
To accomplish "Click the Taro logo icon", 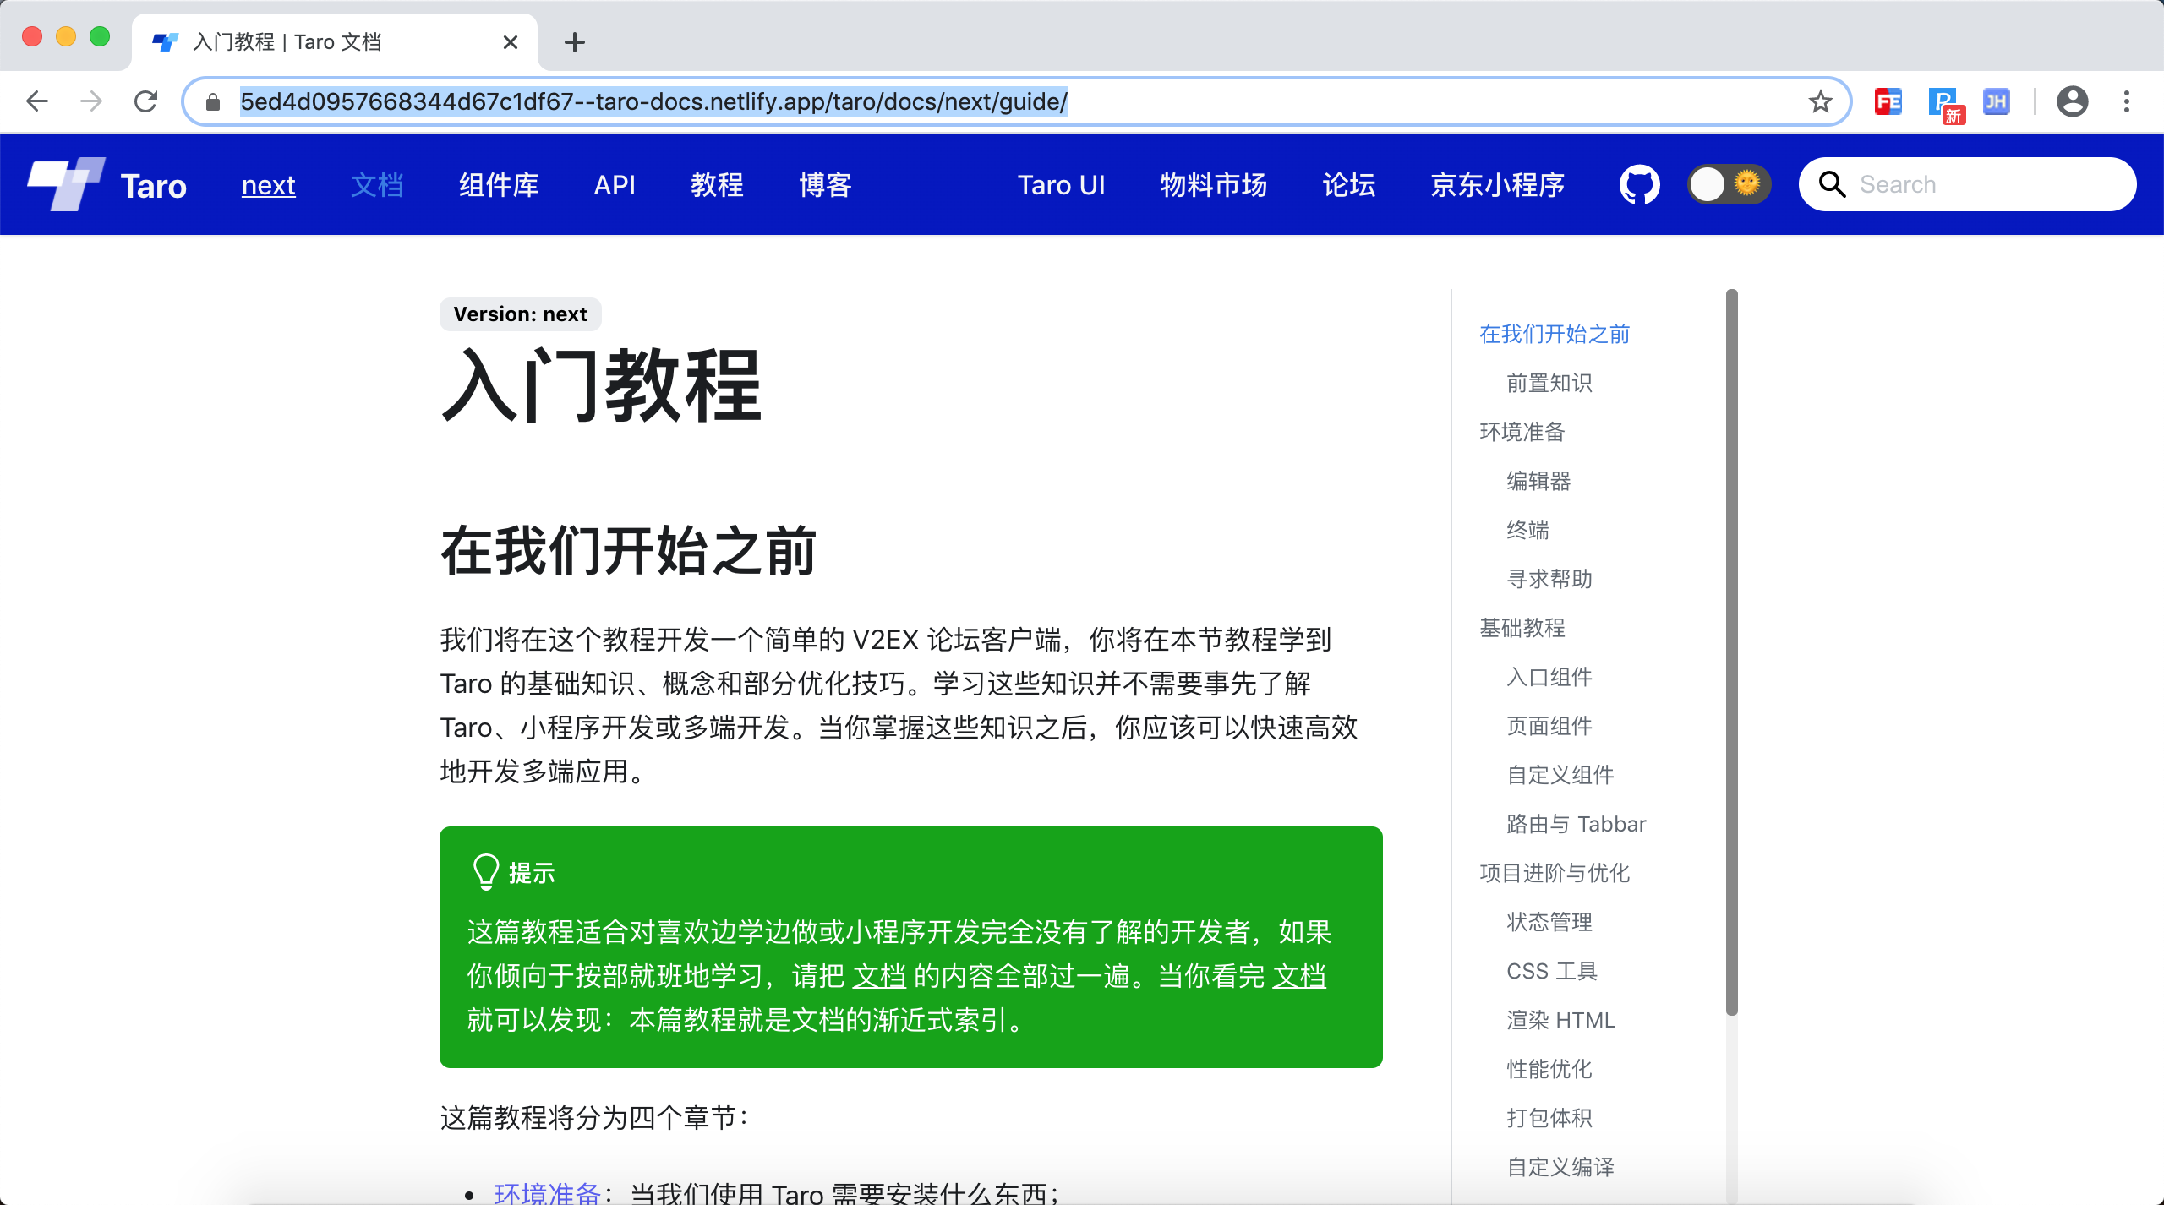I will click(66, 184).
